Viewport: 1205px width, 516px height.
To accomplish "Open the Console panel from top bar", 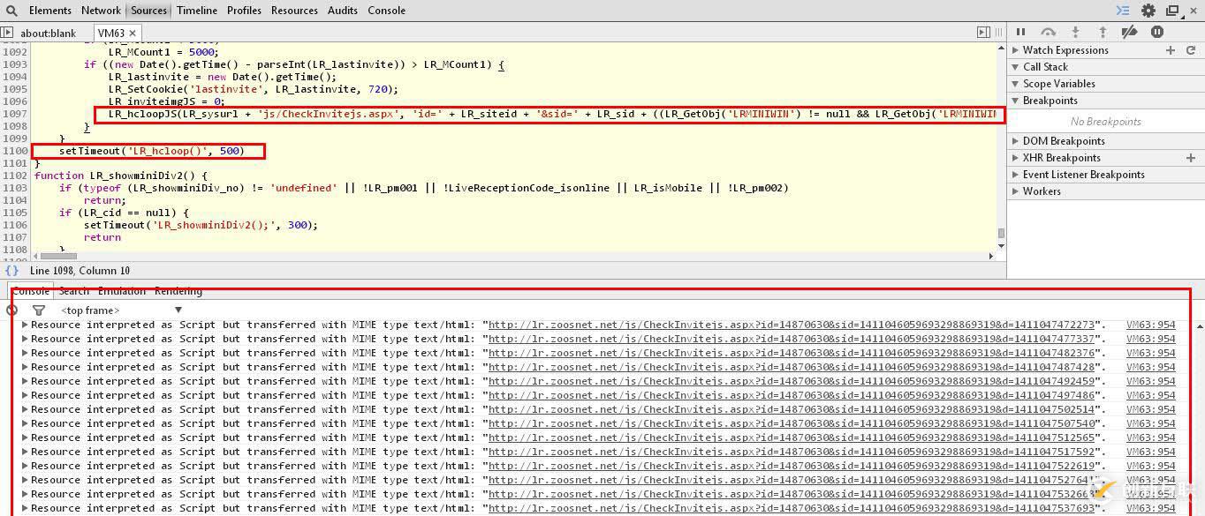I will click(386, 11).
